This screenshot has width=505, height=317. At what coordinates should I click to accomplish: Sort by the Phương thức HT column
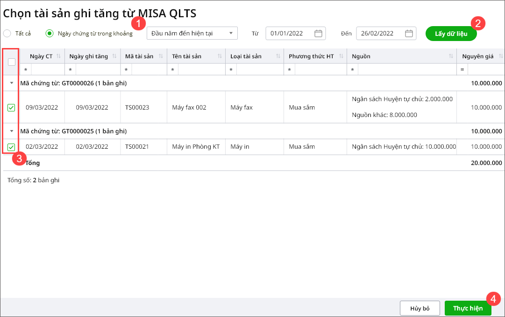click(341, 56)
